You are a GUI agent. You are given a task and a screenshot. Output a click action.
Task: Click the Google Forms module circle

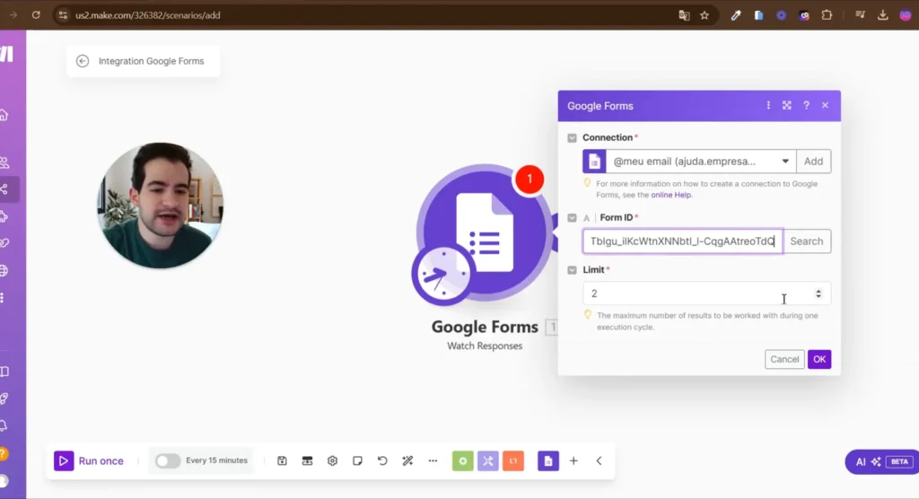[x=484, y=232]
